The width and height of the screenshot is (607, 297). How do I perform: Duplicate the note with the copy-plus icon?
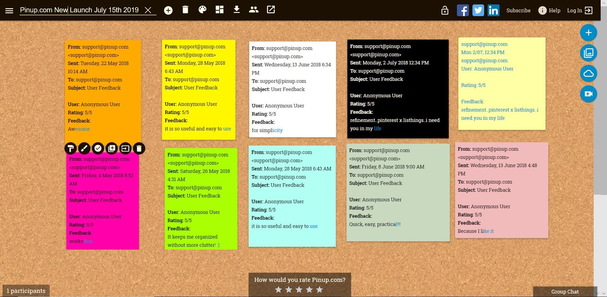coord(111,148)
